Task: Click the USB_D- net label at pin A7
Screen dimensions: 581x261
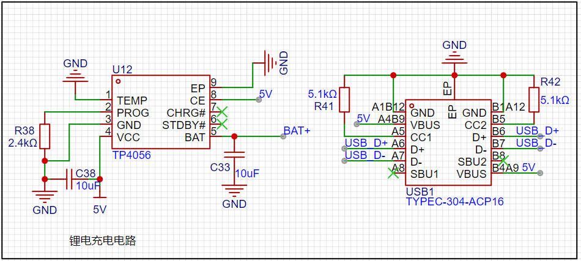Action: (x=366, y=155)
